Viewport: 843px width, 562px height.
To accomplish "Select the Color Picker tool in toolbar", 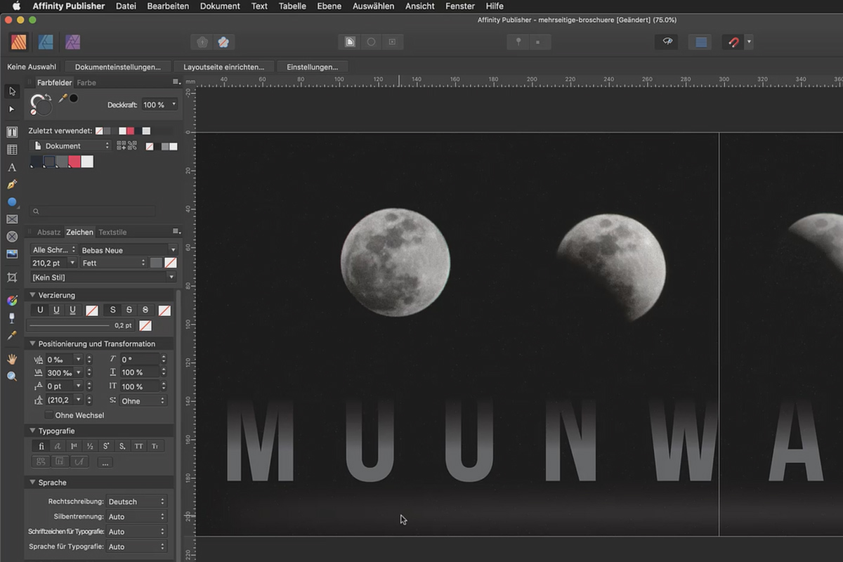I will click(x=12, y=336).
